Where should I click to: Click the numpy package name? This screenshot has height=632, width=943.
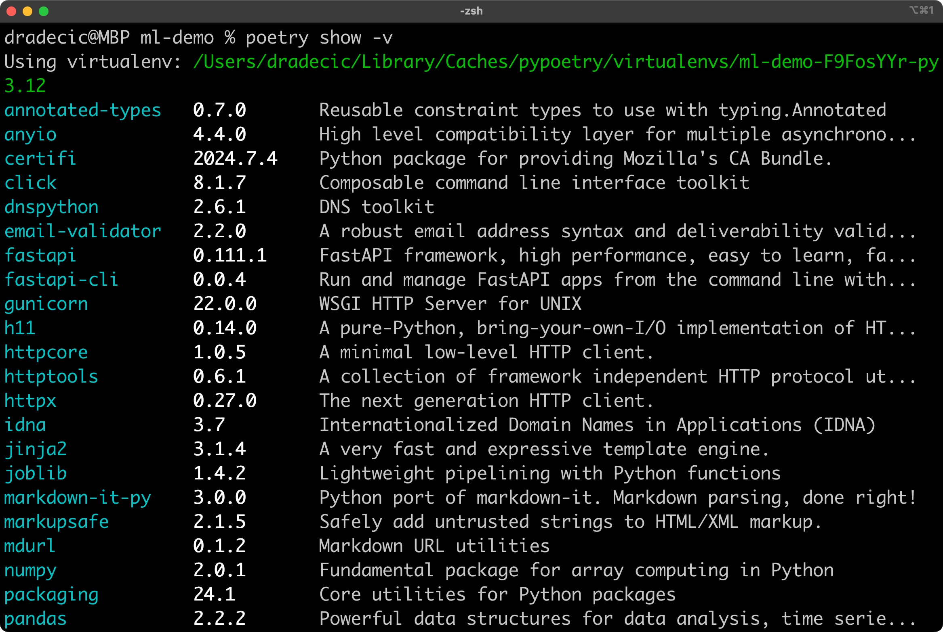click(30, 570)
